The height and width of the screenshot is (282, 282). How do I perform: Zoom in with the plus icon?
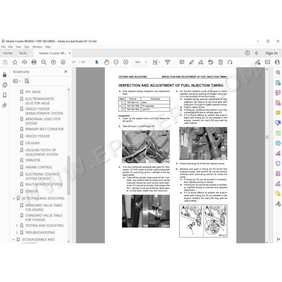tap(126, 62)
